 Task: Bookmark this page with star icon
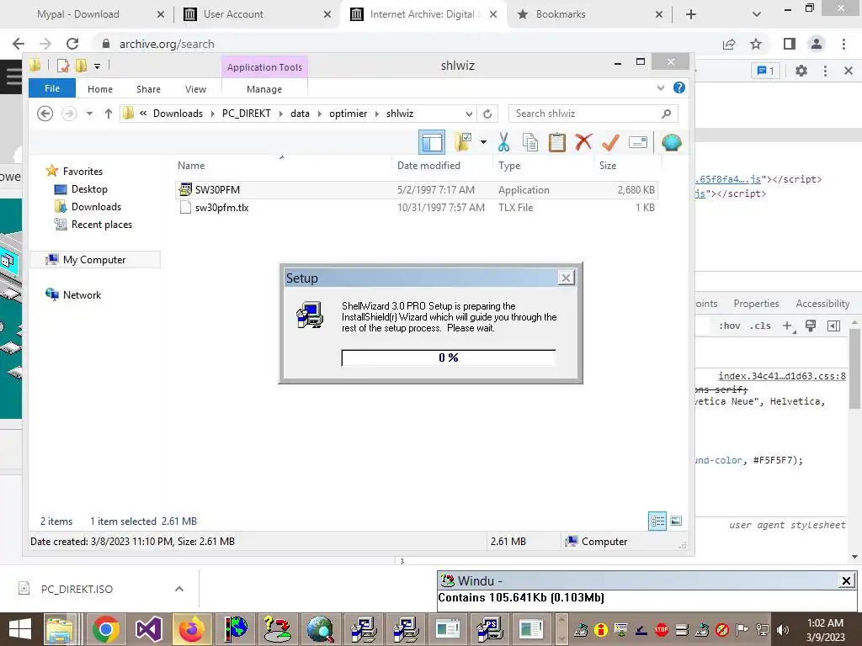(756, 44)
